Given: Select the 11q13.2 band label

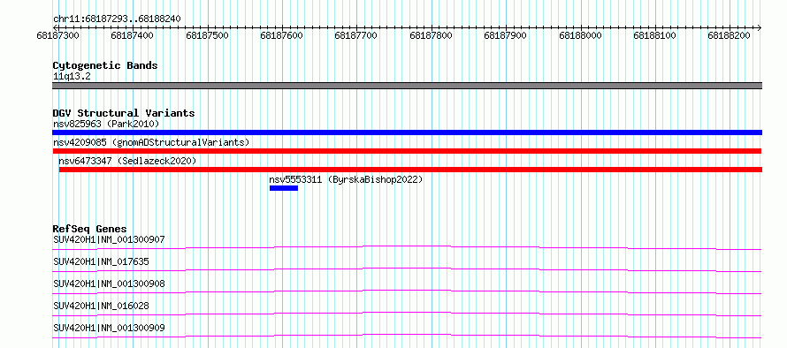Looking at the screenshot, I should click(x=72, y=77).
